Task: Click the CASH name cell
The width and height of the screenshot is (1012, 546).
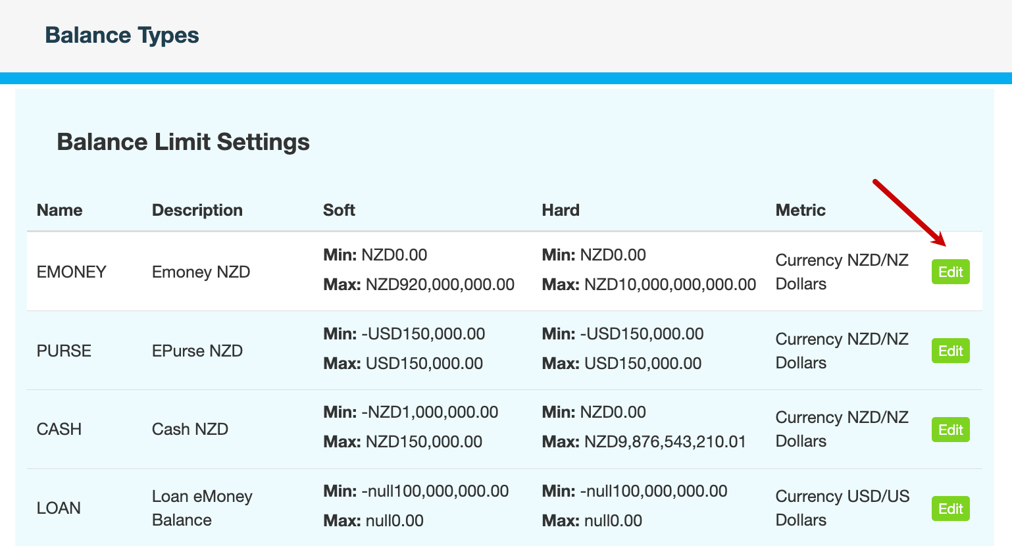Action: [59, 429]
